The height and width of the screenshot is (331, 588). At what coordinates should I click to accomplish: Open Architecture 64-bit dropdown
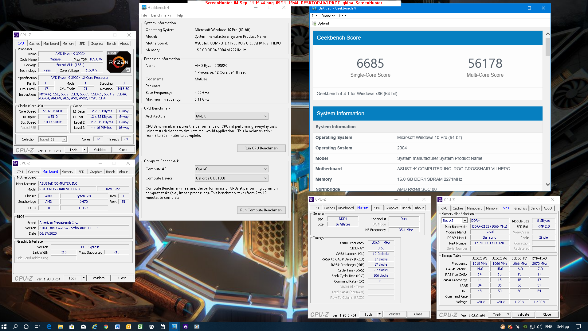[232, 116]
